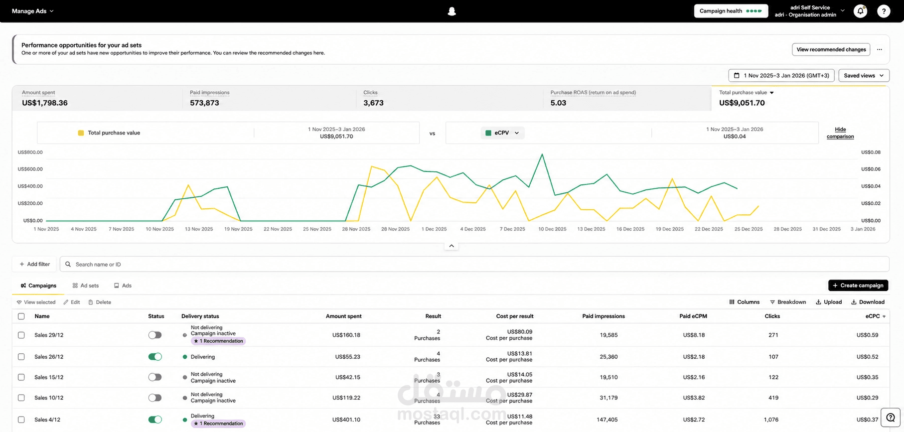Click the Create campaign button
Screen dimensions: 904x432
(858, 286)
